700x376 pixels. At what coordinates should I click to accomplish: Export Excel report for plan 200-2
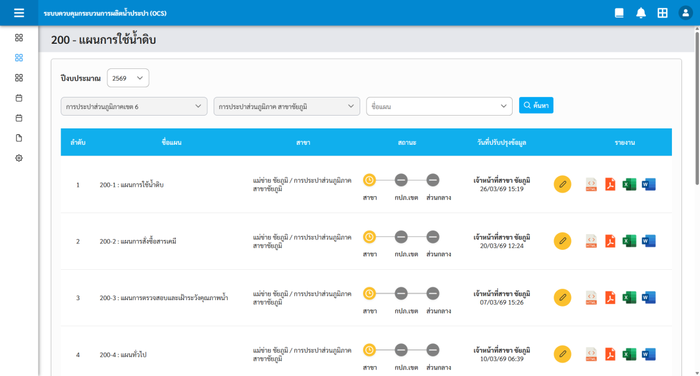[x=629, y=241]
